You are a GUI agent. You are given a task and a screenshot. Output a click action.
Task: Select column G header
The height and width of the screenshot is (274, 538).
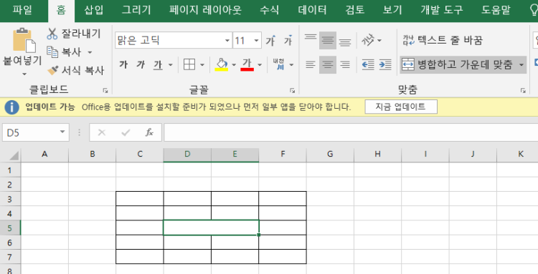tap(330, 155)
